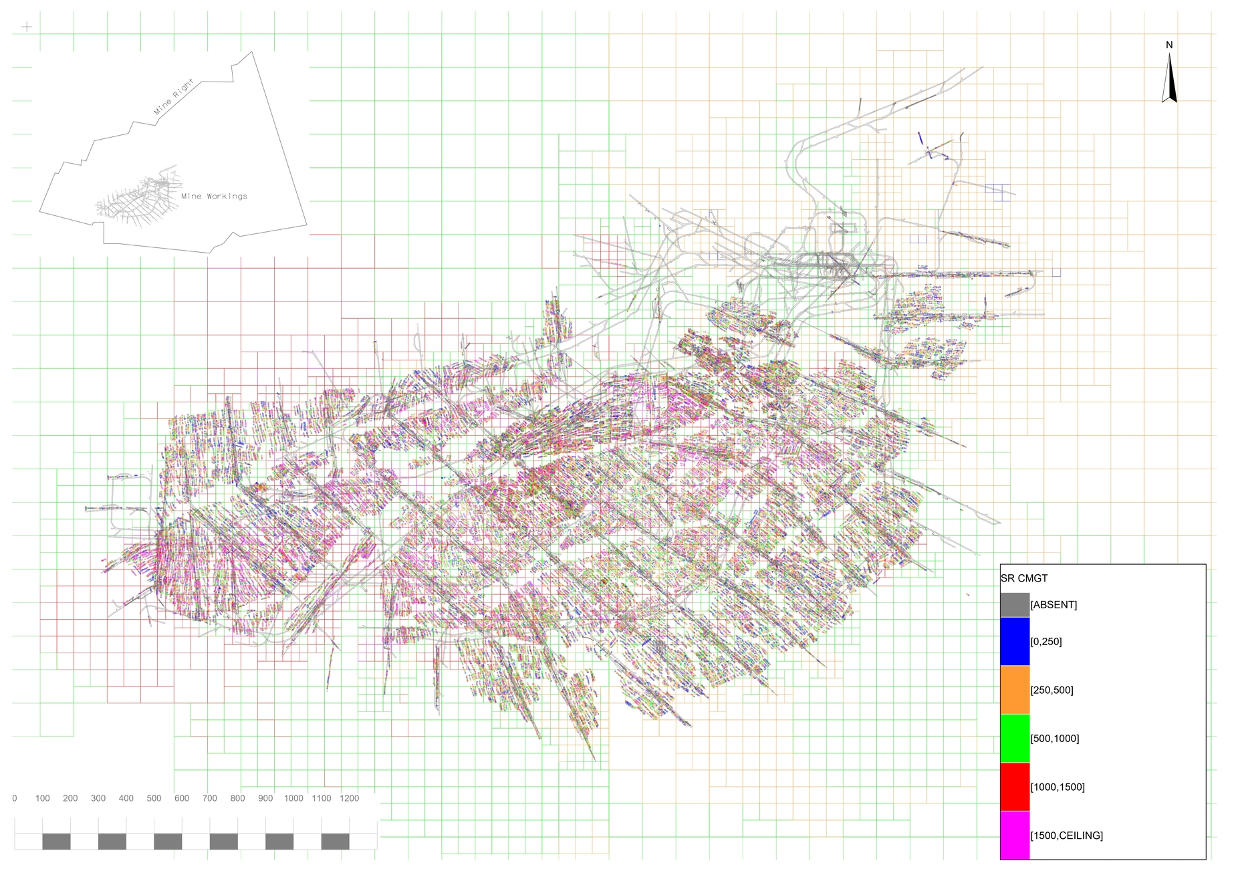Click the mine workings sketch in inset map

coord(139,197)
